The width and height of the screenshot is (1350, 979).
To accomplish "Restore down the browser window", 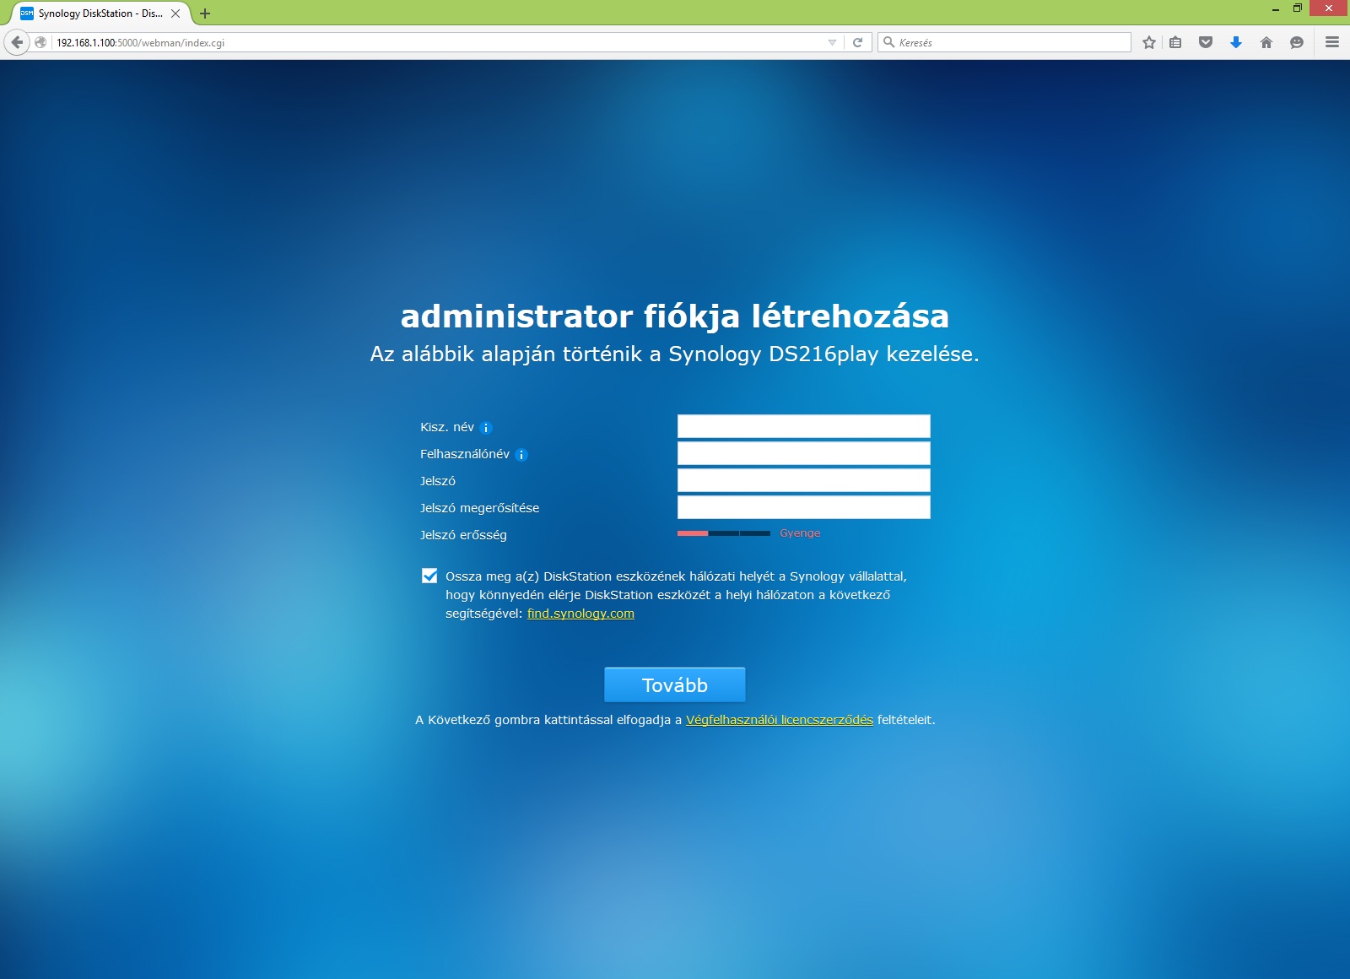I will tap(1298, 8).
